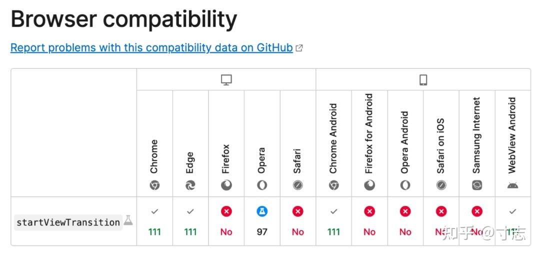Expand Firefox desktop No support cell
The image size is (540, 255).
pyautogui.click(x=226, y=221)
